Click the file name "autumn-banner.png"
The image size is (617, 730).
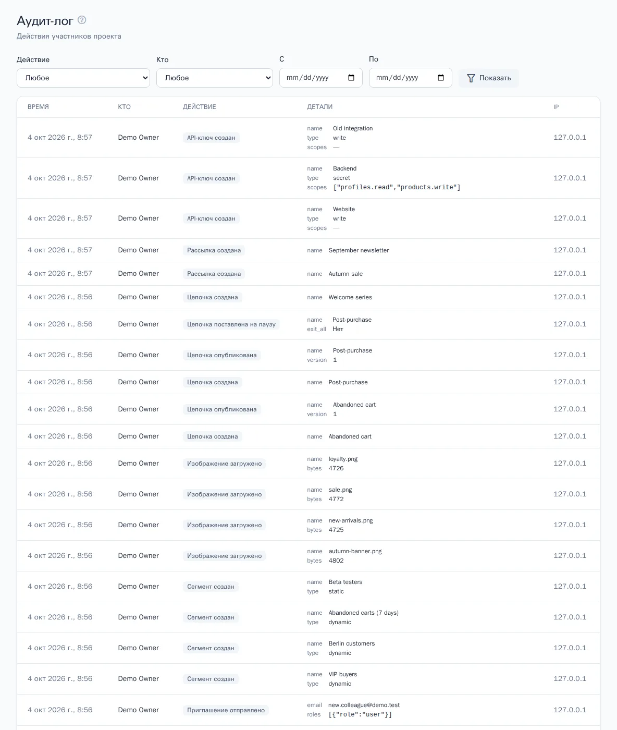click(x=355, y=551)
